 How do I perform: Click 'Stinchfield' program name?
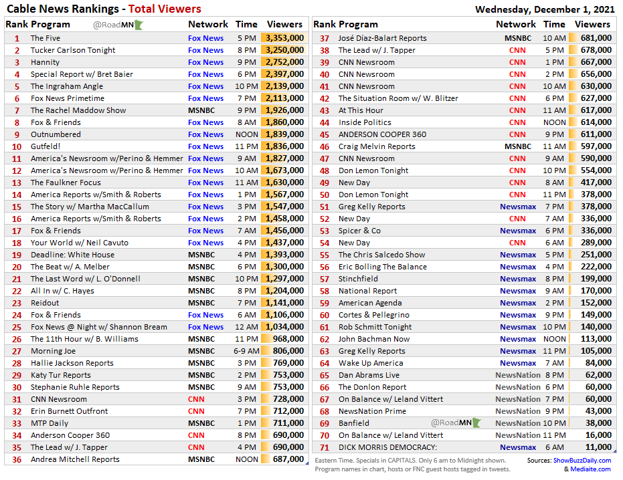click(x=358, y=279)
